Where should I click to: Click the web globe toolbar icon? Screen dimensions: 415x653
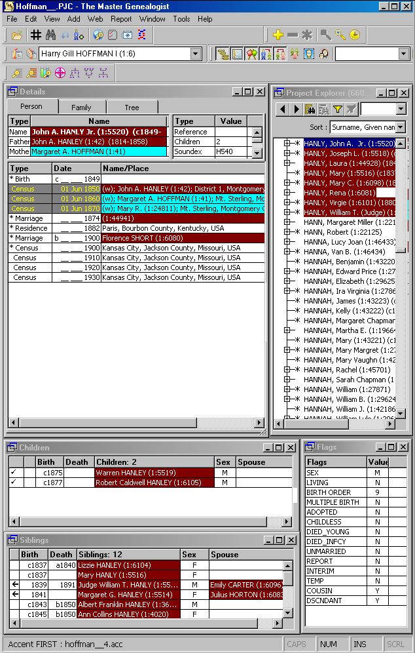tap(98, 35)
